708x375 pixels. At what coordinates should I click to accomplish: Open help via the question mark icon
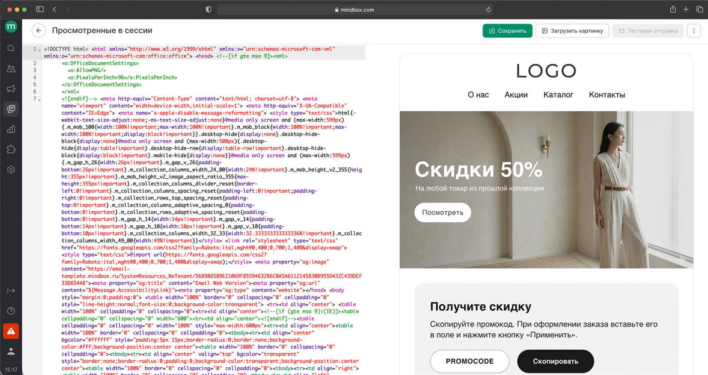pyautogui.click(x=11, y=311)
